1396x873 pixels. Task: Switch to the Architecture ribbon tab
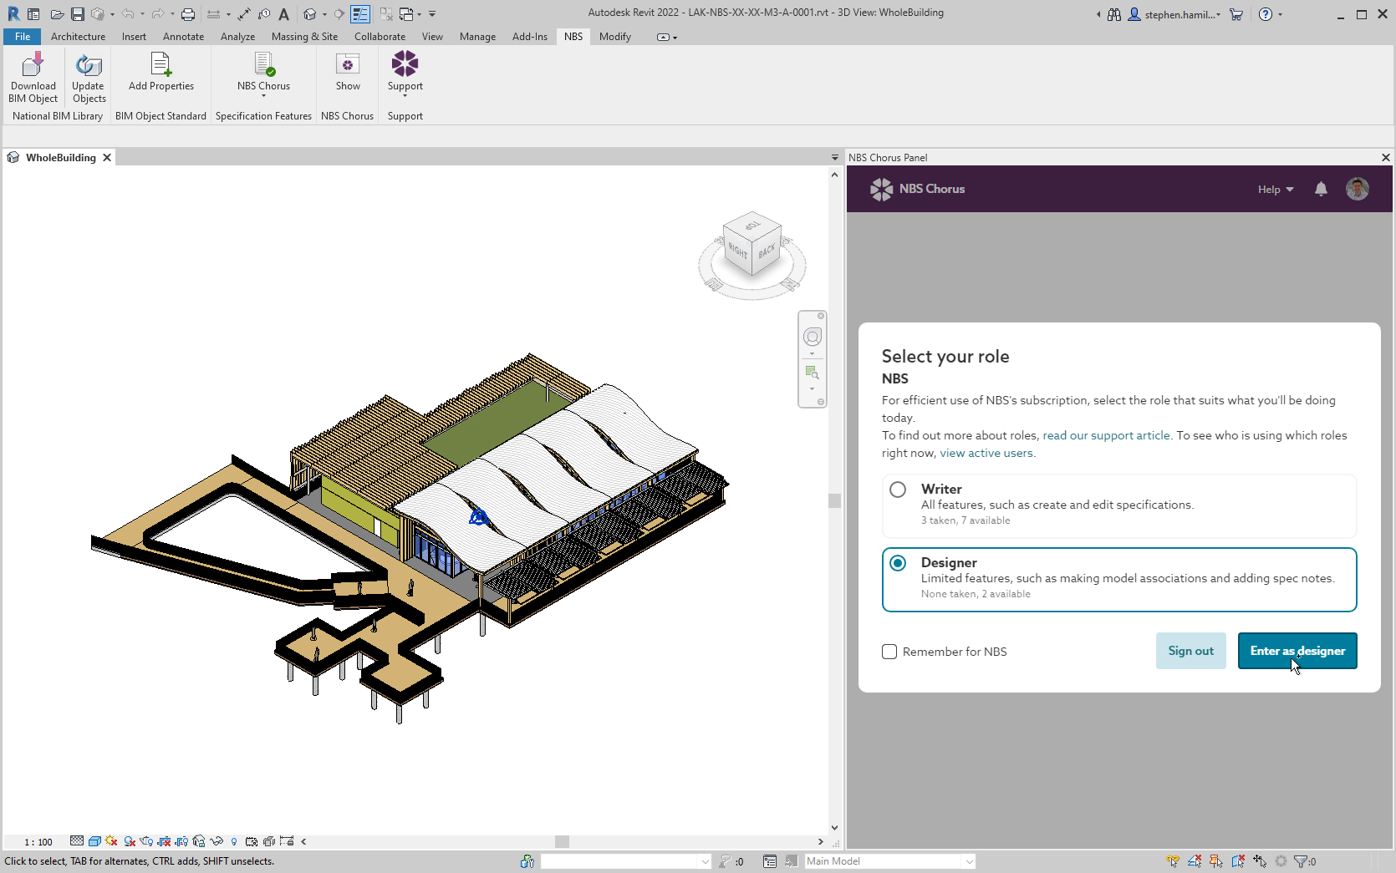[x=78, y=37]
